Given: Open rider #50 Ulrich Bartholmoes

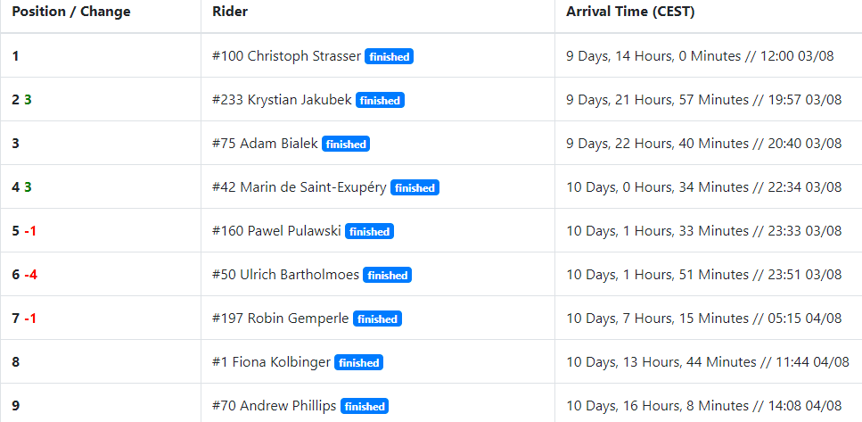Looking at the screenshot, I should 285,275.
